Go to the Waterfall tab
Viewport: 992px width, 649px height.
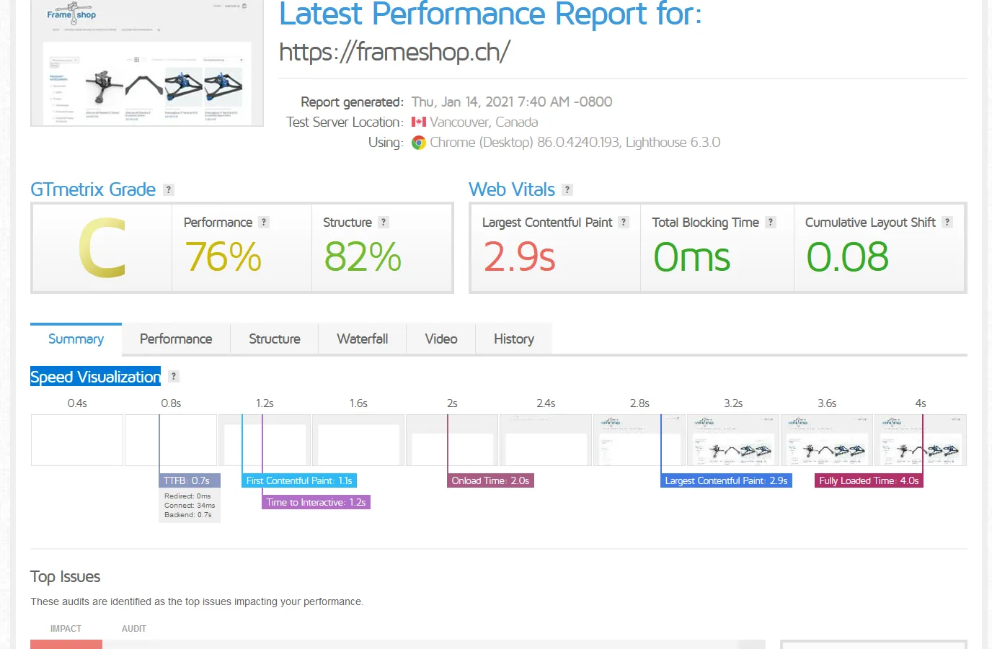(362, 339)
